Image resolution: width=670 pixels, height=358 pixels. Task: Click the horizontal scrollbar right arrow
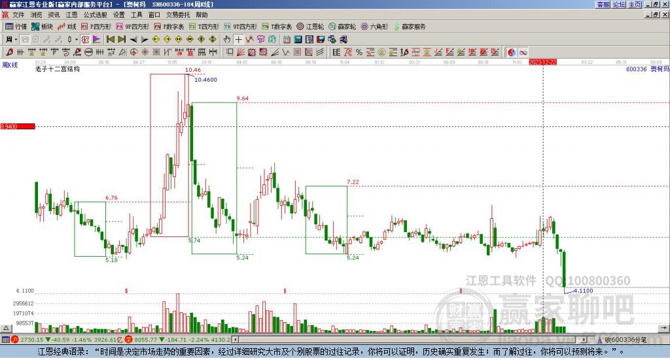[x=584, y=340]
